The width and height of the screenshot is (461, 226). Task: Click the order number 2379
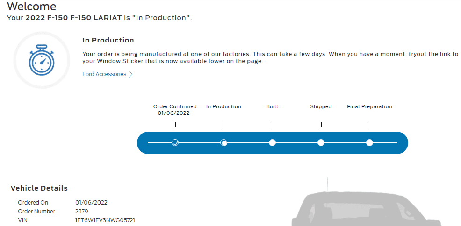tap(82, 212)
